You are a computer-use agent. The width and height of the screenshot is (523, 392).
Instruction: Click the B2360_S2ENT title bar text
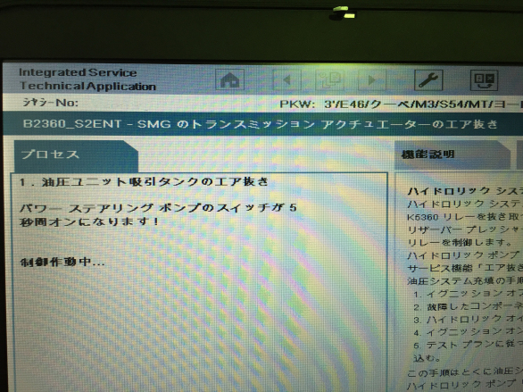[x=260, y=124]
